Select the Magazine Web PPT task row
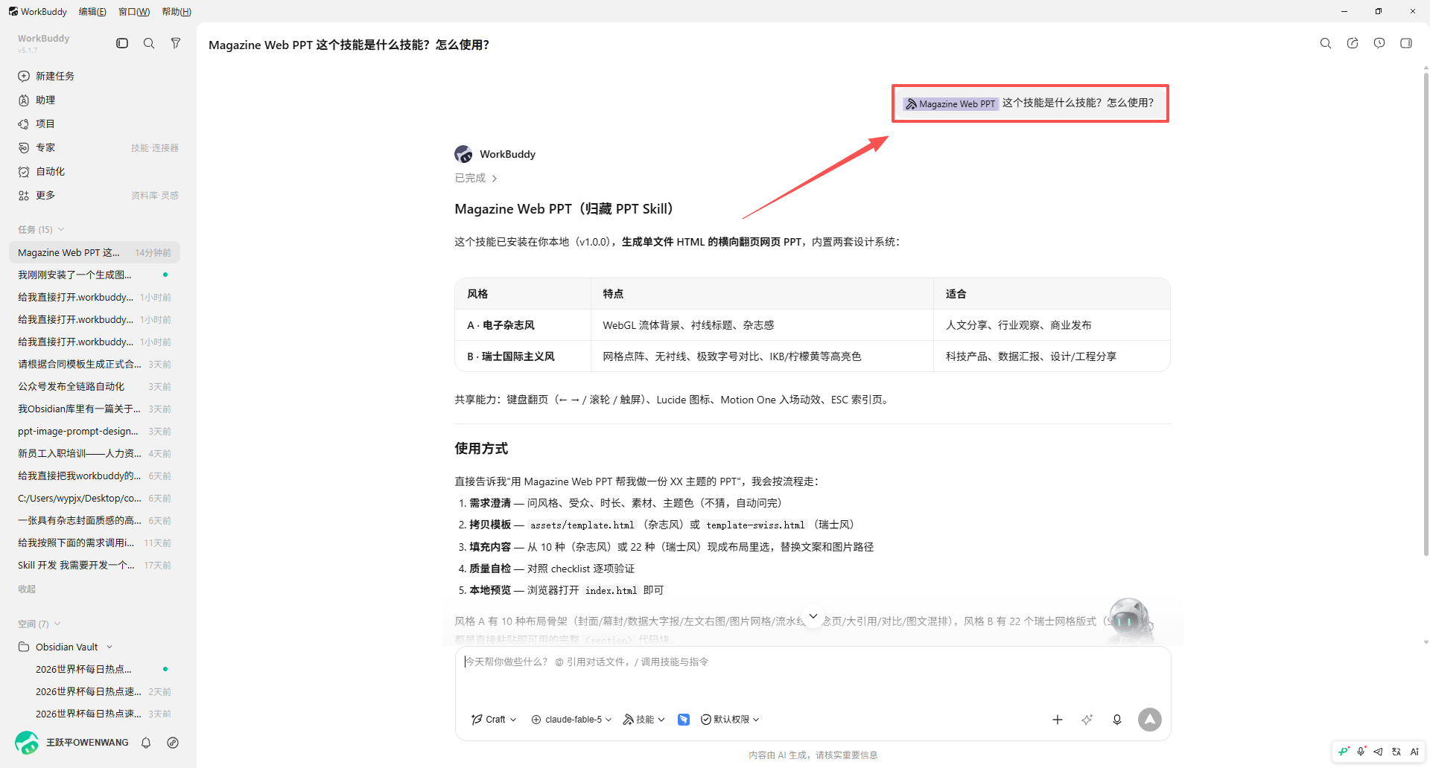1430x768 pixels. click(x=95, y=252)
